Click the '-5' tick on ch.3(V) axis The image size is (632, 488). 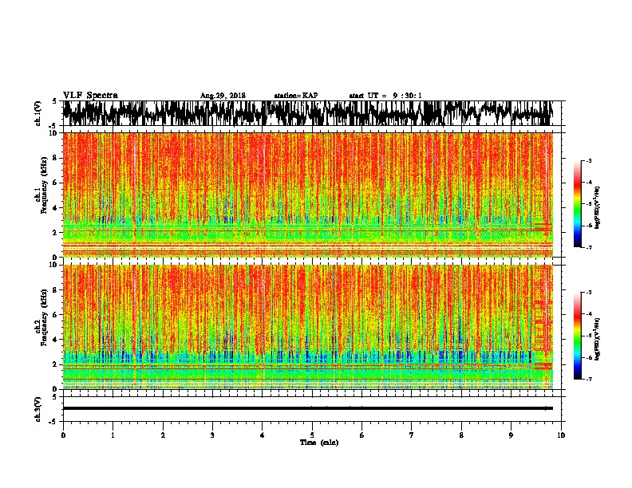pyautogui.click(x=54, y=422)
